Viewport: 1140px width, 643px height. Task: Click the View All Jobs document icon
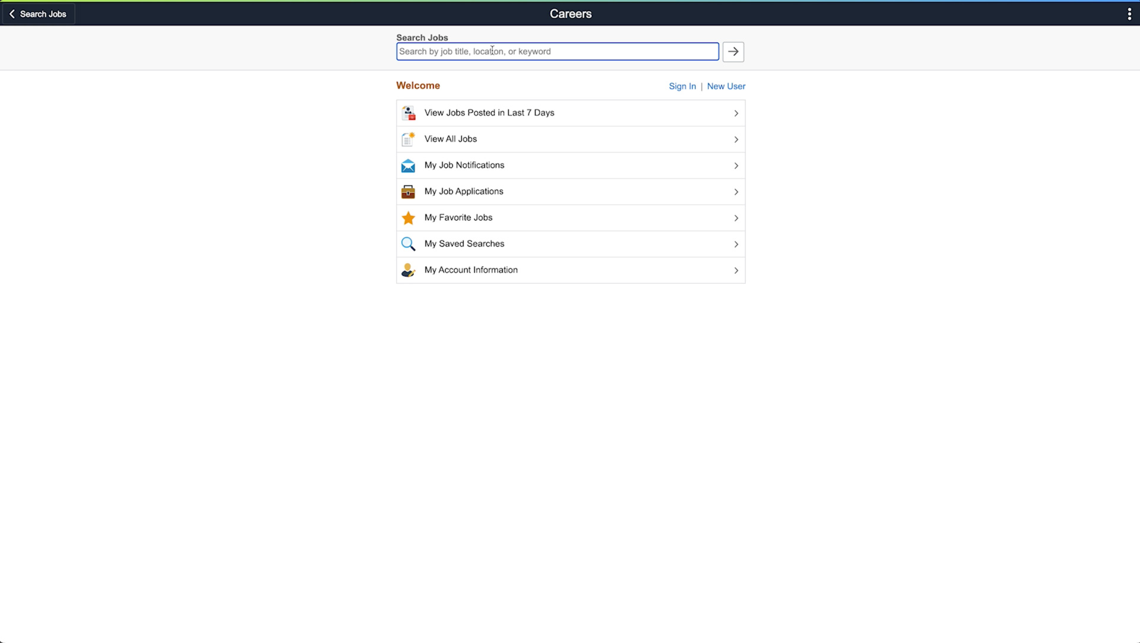coord(408,139)
